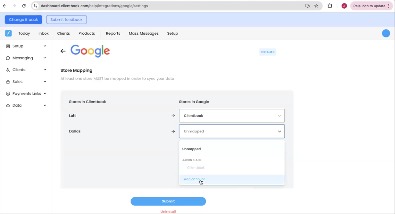Click the blue user avatar circle
This screenshot has height=214, width=395.
coord(386,33)
